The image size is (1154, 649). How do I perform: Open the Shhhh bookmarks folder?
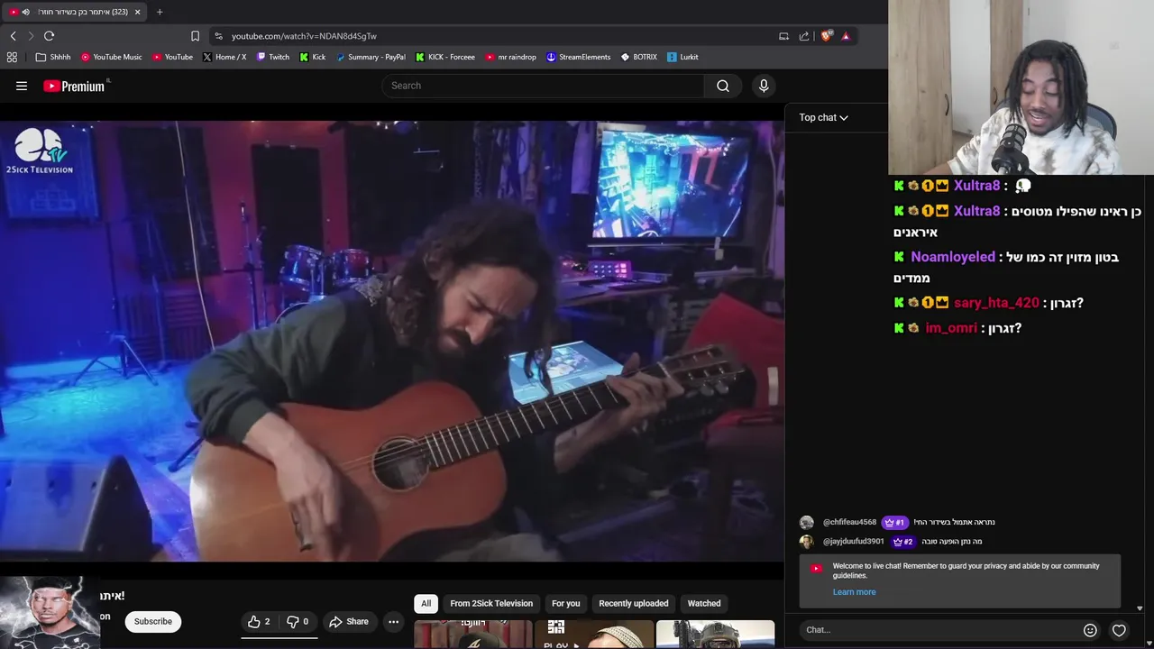pos(53,57)
